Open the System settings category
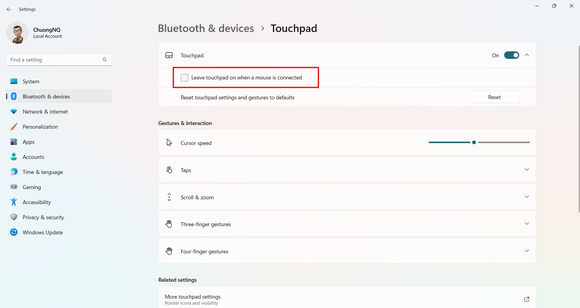The height and width of the screenshot is (308, 580). 31,82
